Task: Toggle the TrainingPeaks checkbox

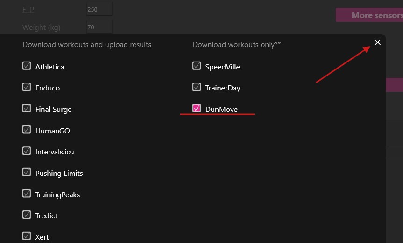Action: tap(27, 194)
